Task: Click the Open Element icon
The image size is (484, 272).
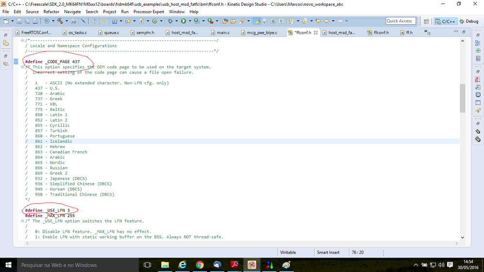Action: coord(225,21)
